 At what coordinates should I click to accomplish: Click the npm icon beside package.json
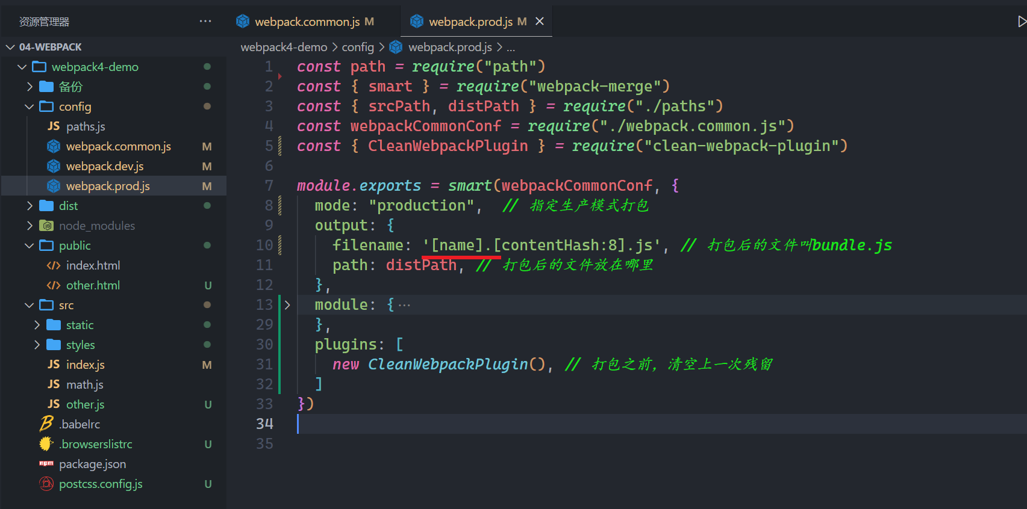coord(46,463)
